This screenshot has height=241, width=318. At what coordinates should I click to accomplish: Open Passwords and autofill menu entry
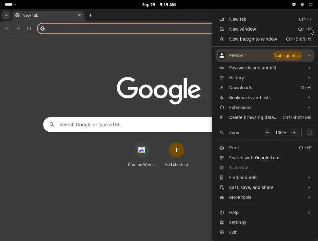265,68
